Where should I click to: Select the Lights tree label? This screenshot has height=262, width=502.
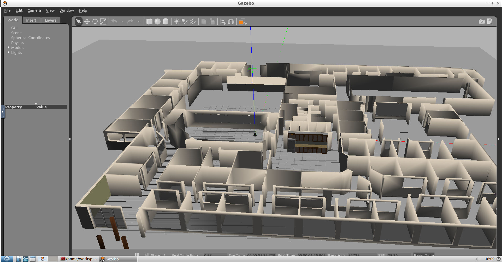(17, 53)
